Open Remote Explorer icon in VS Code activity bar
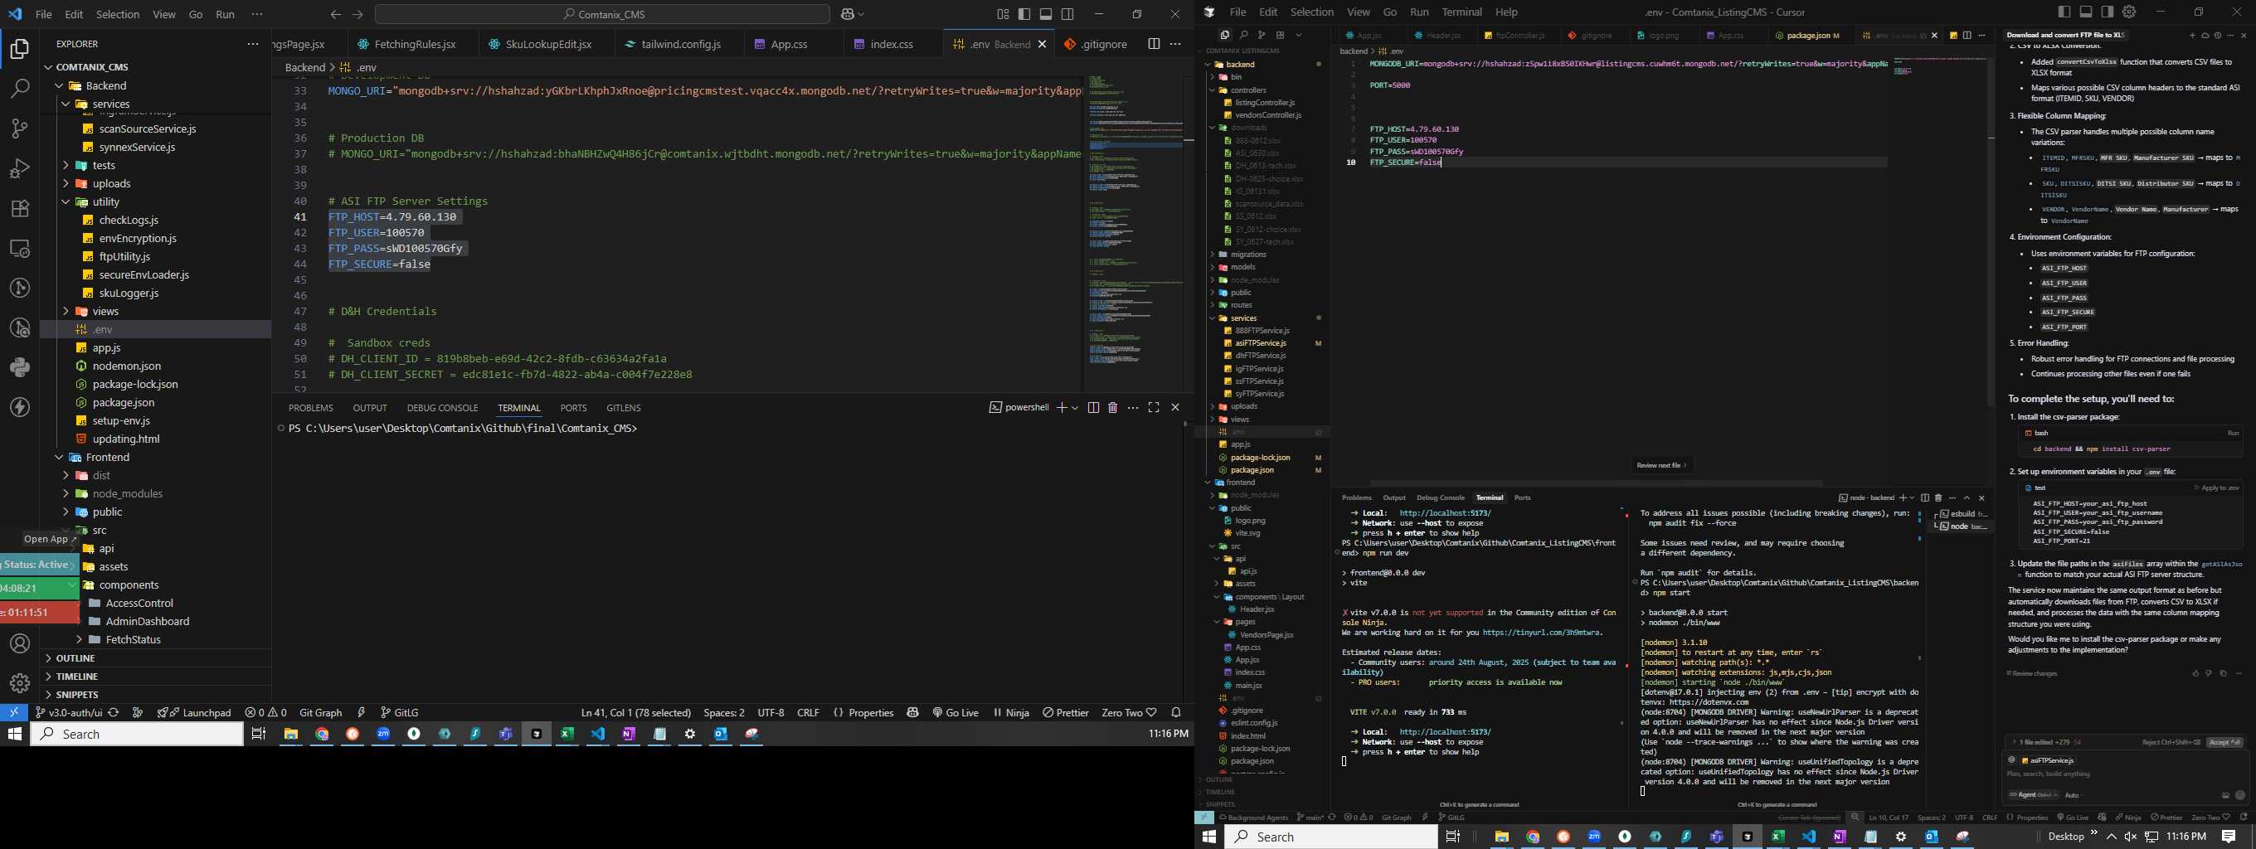The image size is (2256, 849). [19, 249]
